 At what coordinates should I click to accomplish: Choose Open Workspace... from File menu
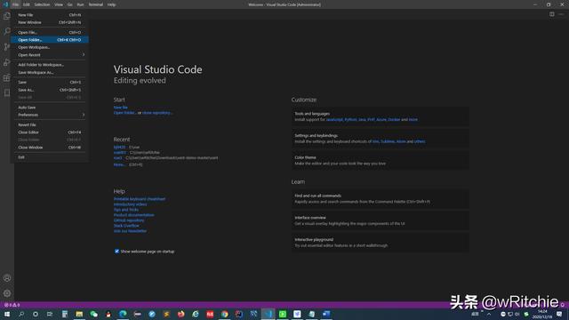50,47
